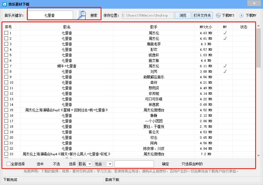This screenshot has height=185, width=263.
Task: Enable the 全部选择 select-all checkbox
Action: (x=8, y=164)
